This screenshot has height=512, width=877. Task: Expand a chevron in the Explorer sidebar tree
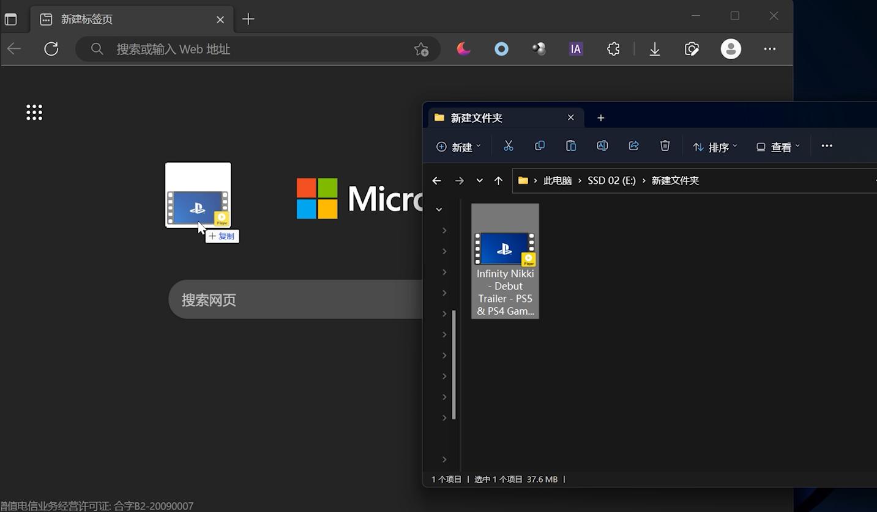(444, 251)
